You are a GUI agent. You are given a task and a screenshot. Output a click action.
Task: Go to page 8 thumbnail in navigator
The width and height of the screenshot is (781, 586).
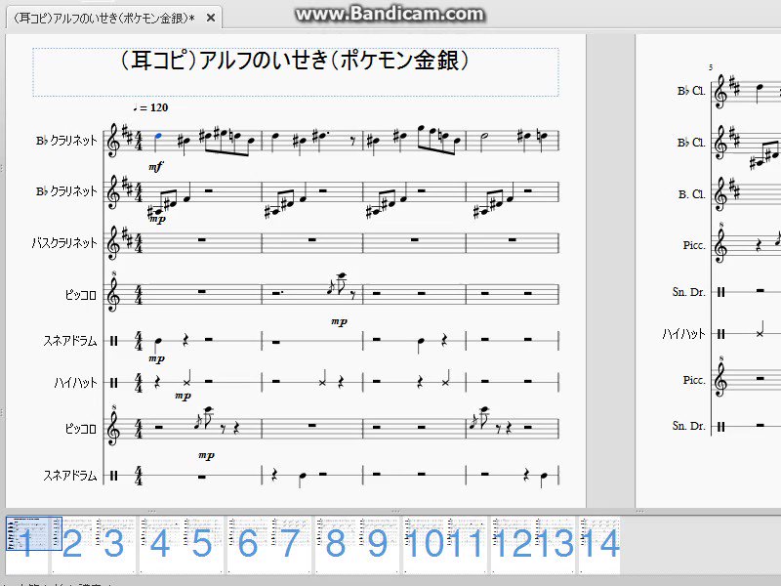335,545
